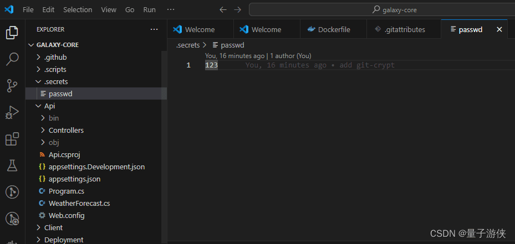Open the Git Graph circular icon

click(x=12, y=192)
